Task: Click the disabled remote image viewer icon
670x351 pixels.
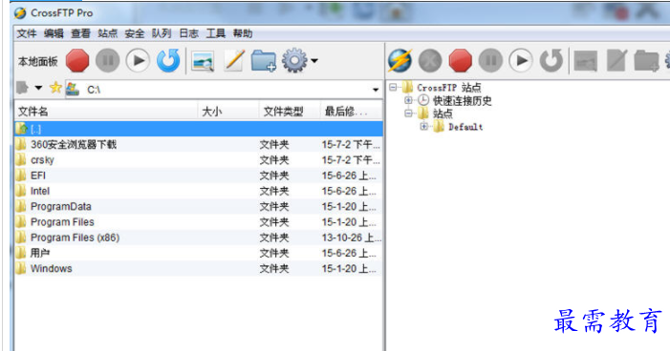Action: tap(585, 61)
